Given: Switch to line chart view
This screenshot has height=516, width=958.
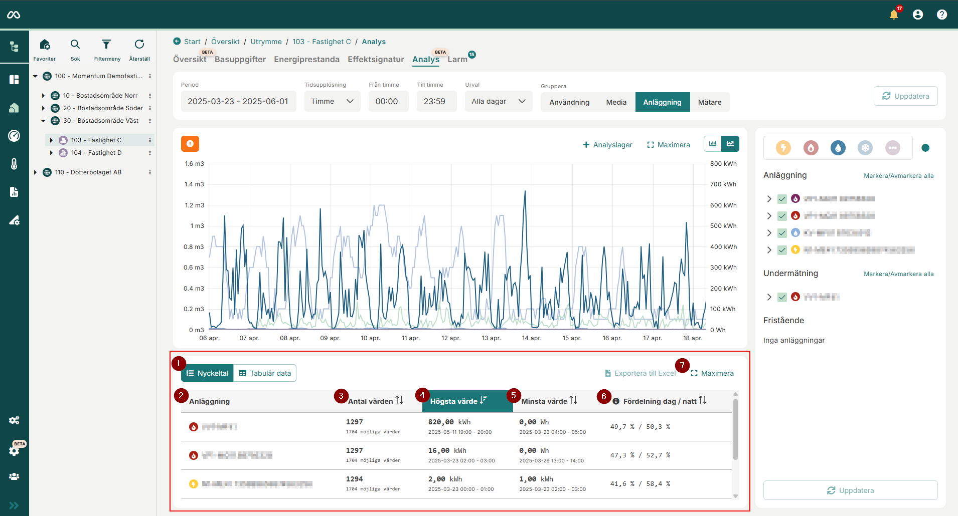Looking at the screenshot, I should tap(730, 144).
